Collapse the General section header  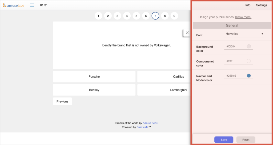point(232,25)
